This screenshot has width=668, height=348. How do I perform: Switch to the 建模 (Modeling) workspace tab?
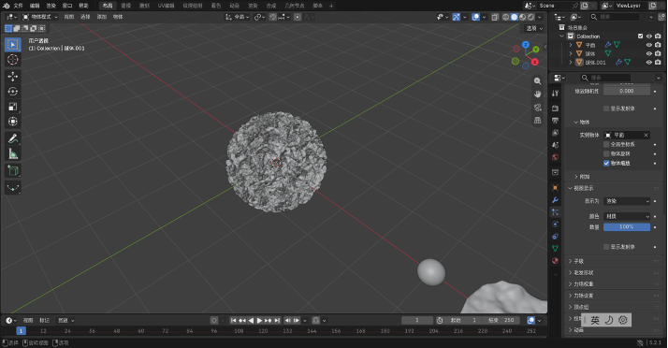pos(125,6)
